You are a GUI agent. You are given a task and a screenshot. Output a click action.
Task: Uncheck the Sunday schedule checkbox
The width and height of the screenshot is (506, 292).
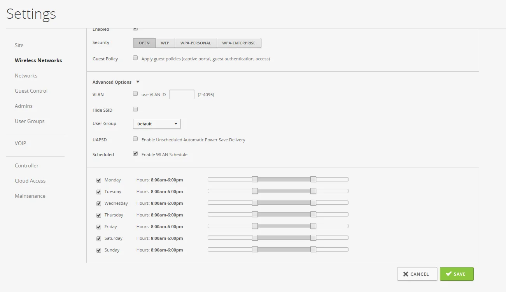99,250
